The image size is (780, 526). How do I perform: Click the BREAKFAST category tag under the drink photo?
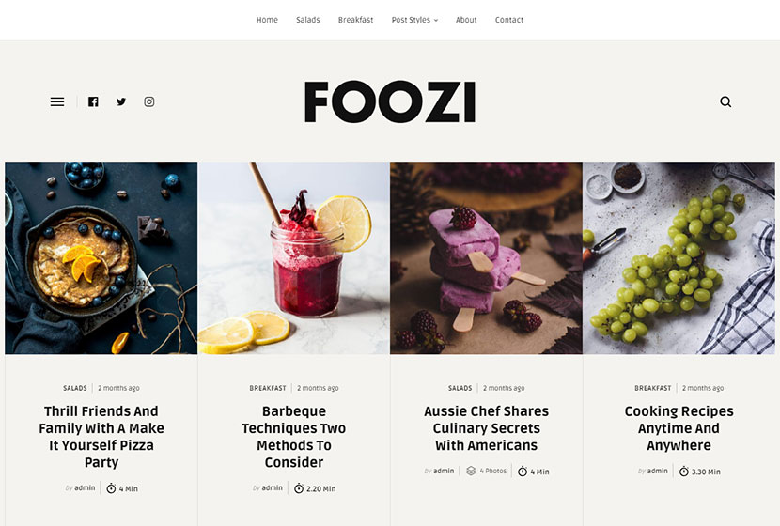268,388
